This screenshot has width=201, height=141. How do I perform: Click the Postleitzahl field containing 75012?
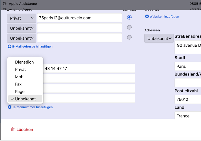tap(188, 99)
